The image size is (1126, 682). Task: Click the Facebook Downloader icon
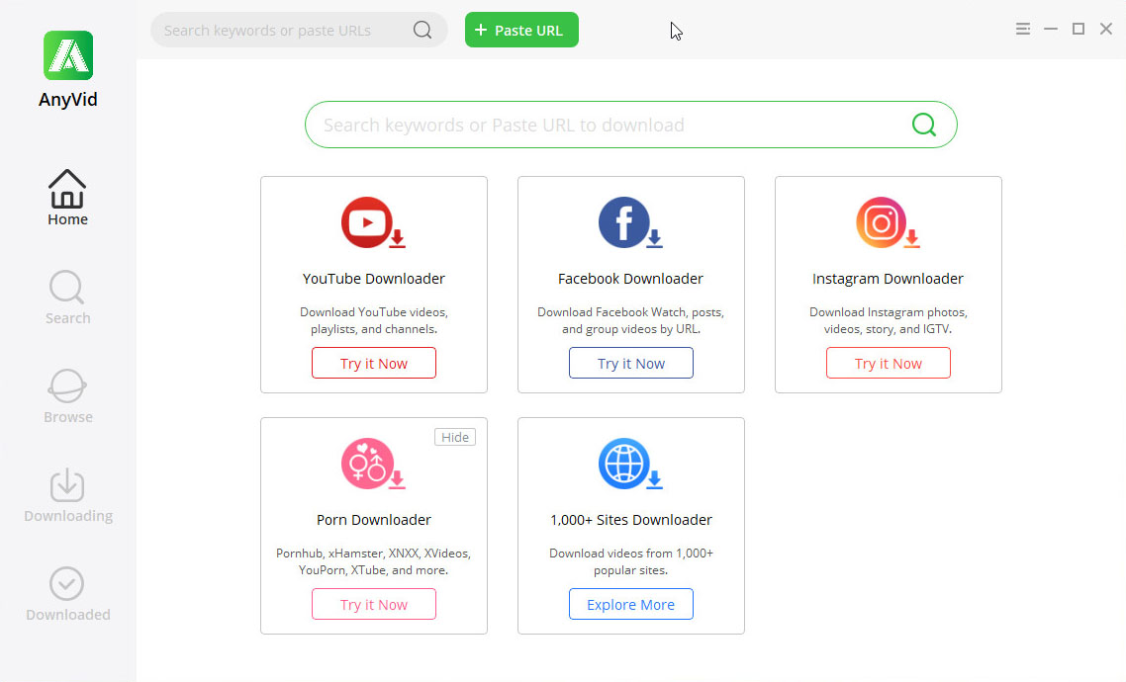tap(630, 222)
